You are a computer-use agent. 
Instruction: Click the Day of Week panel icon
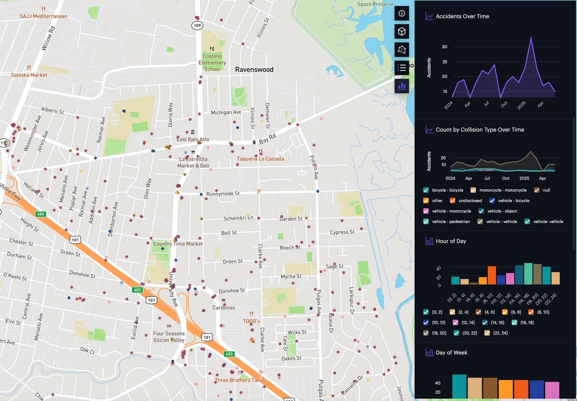pos(429,352)
